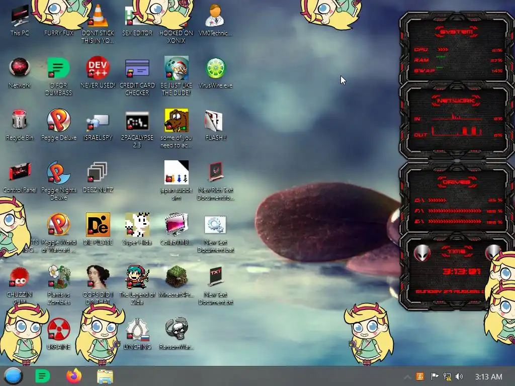The image size is (515, 386).
Task: Click the C:\ drive usage bar
Action: coord(437,200)
